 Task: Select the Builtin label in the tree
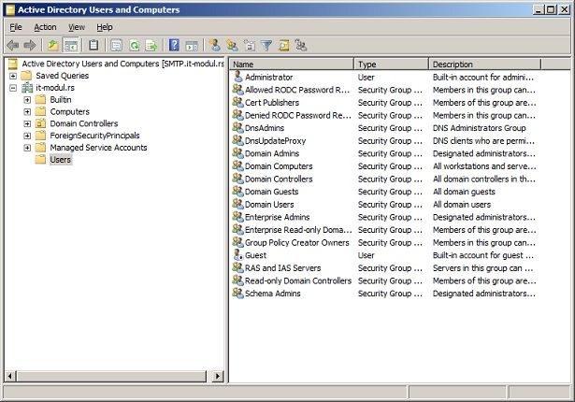[x=61, y=99]
